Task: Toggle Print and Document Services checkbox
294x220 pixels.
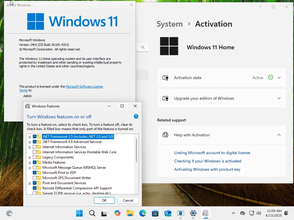Action: (34, 183)
